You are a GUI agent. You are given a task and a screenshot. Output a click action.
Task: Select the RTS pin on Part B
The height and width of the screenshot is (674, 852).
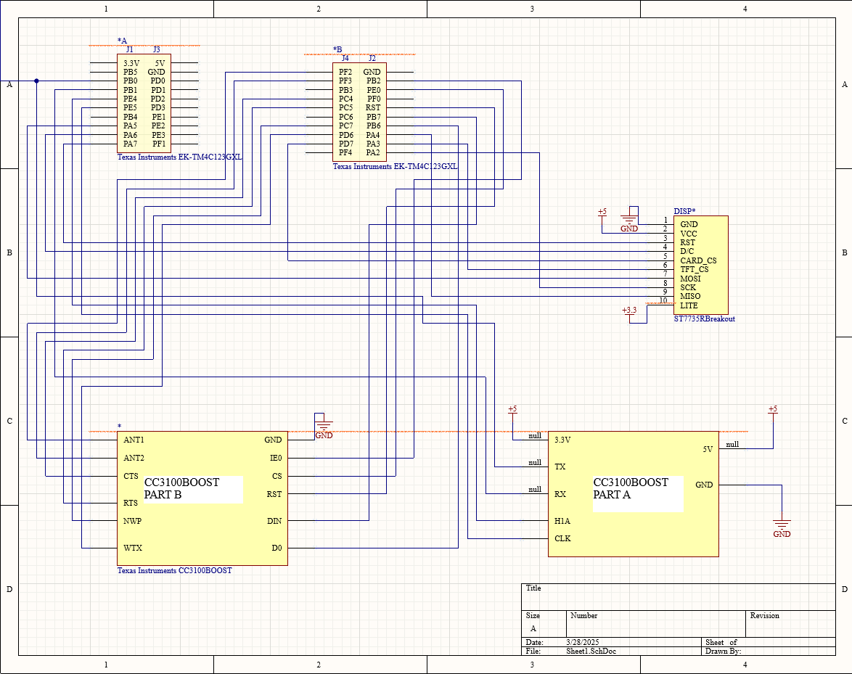click(x=131, y=503)
